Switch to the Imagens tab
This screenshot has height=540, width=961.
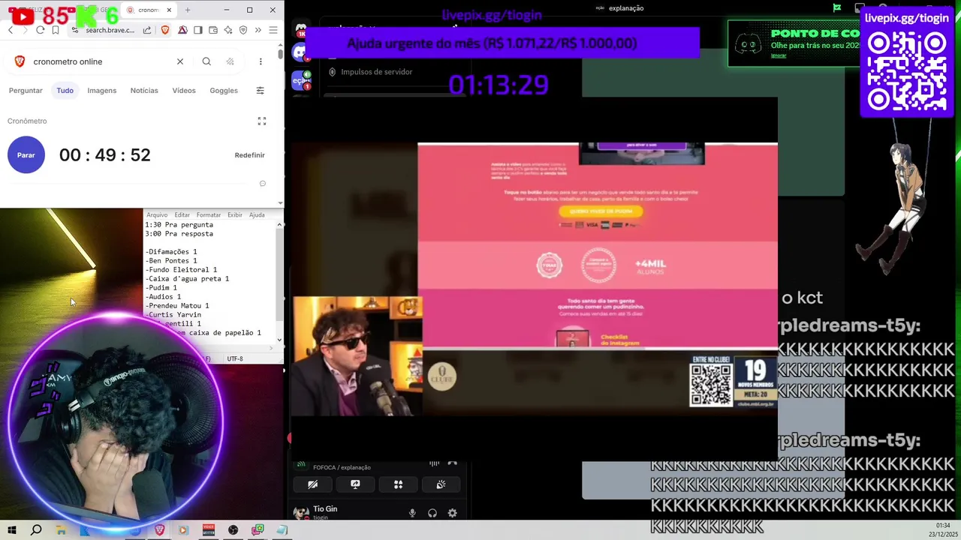[101, 91]
